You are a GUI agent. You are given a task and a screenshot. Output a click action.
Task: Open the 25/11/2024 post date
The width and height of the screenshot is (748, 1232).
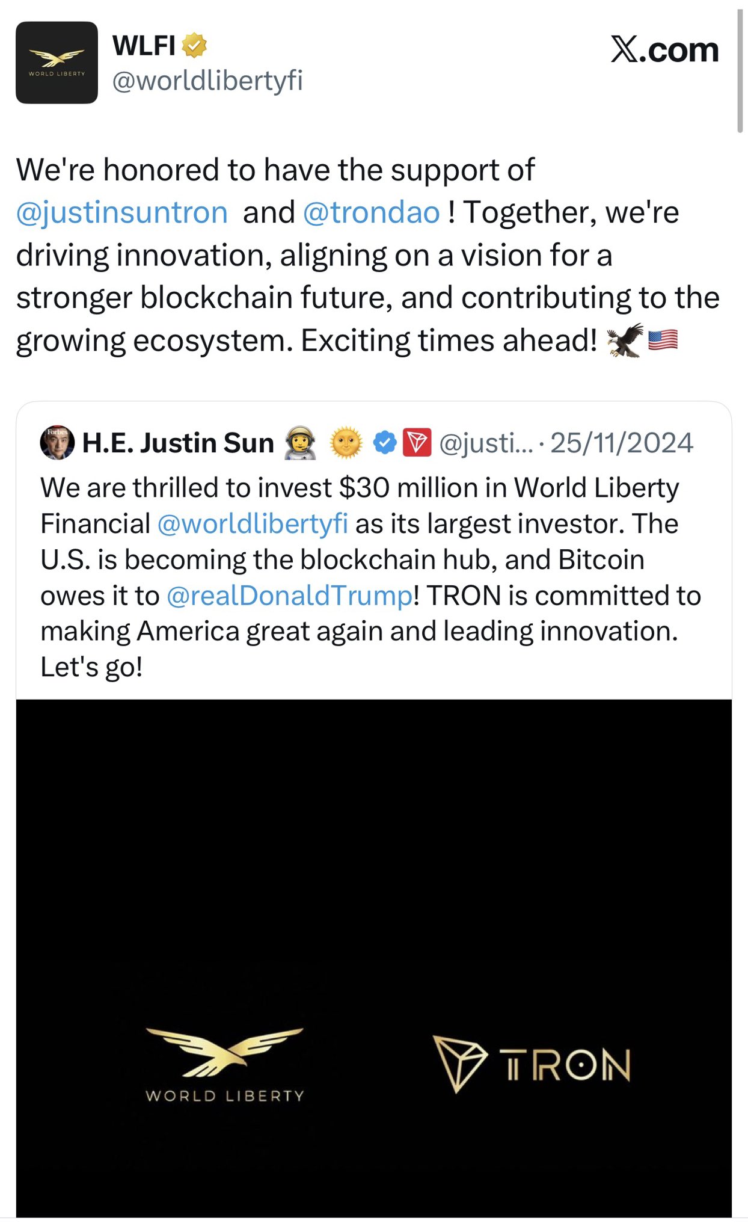(x=622, y=443)
